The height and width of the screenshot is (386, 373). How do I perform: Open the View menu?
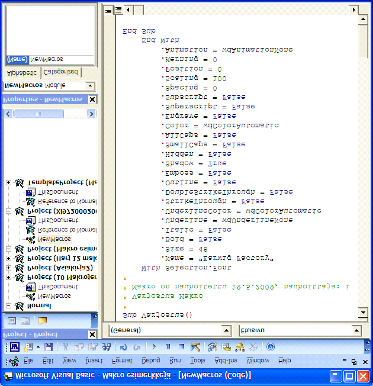pyautogui.click(x=69, y=361)
